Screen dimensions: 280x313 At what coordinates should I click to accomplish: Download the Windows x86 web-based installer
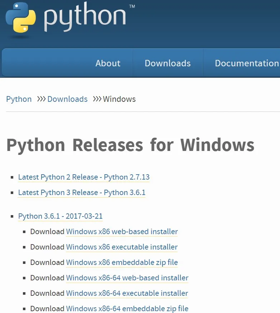click(x=122, y=232)
